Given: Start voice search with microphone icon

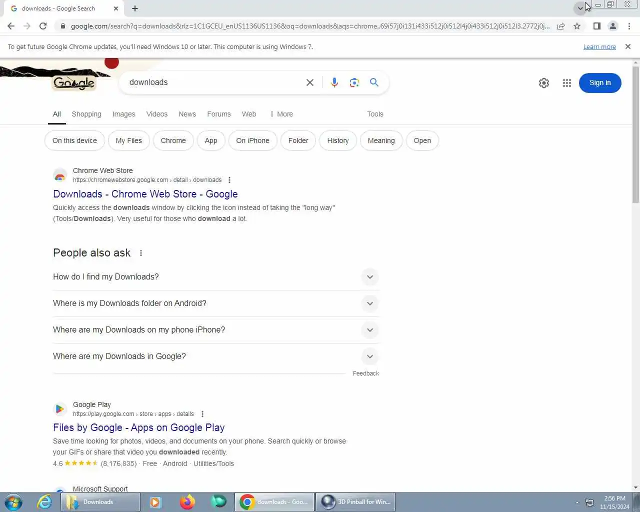Looking at the screenshot, I should [x=334, y=82].
